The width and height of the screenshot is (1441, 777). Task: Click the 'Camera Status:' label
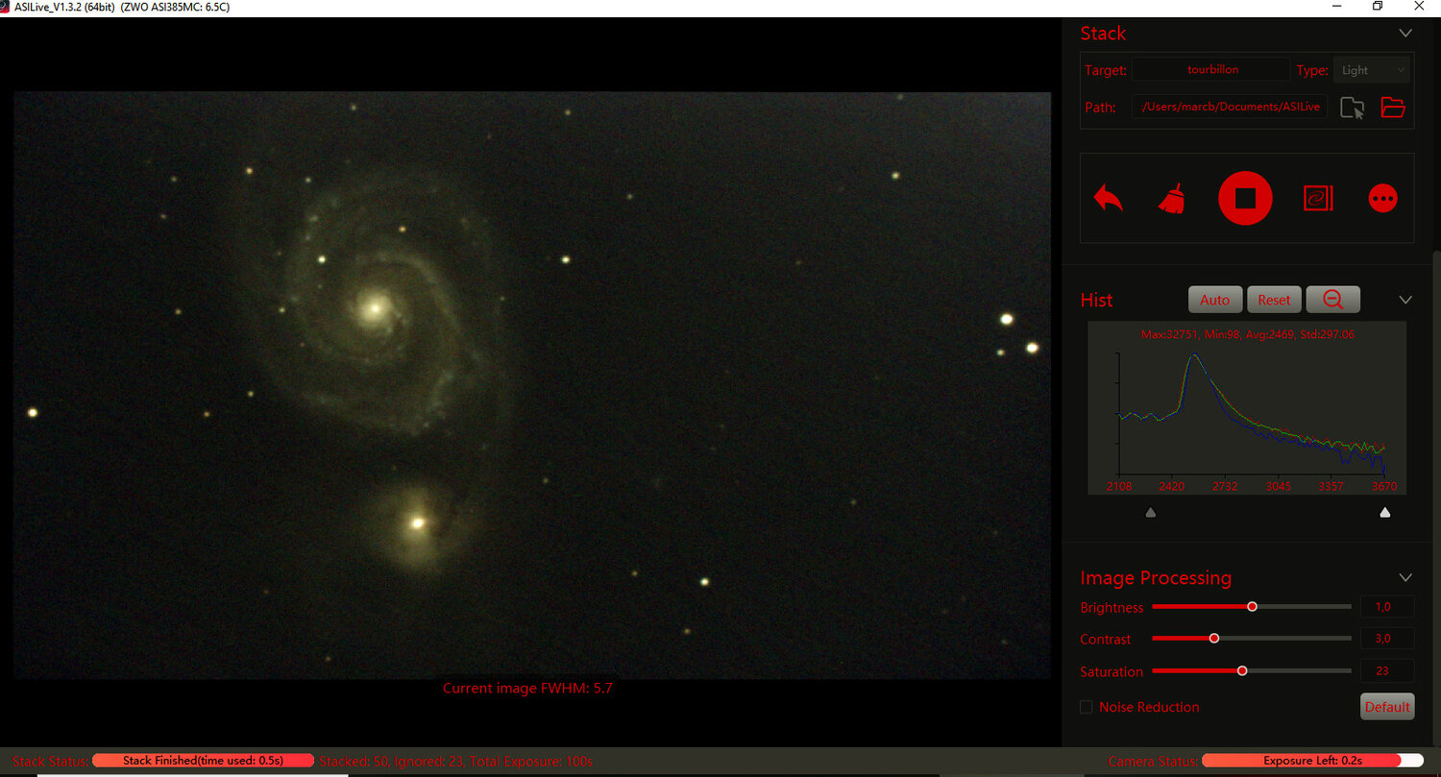pyautogui.click(x=1153, y=762)
